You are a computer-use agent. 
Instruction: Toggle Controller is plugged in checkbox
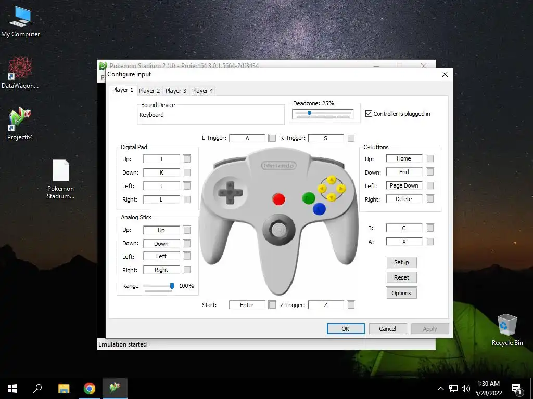click(369, 113)
